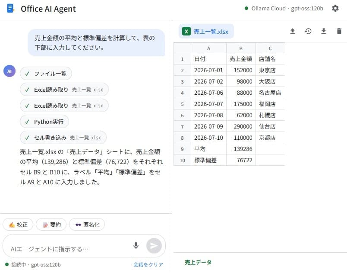Click the cell with value 290000

(x=241, y=127)
